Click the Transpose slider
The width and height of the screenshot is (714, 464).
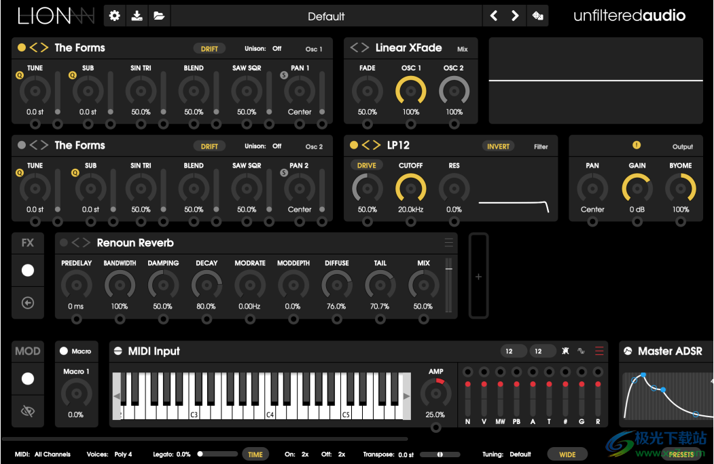[x=440, y=454]
